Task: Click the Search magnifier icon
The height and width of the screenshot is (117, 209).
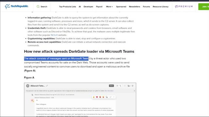Action: click(38, 6)
